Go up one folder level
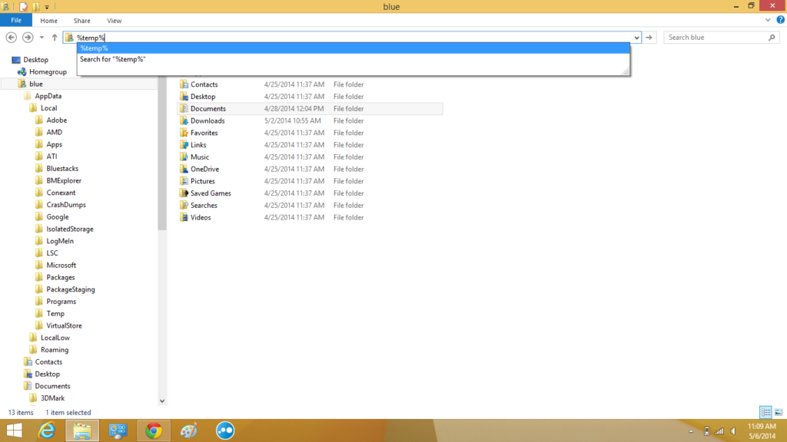Image resolution: width=787 pixels, height=442 pixels. 55,38
